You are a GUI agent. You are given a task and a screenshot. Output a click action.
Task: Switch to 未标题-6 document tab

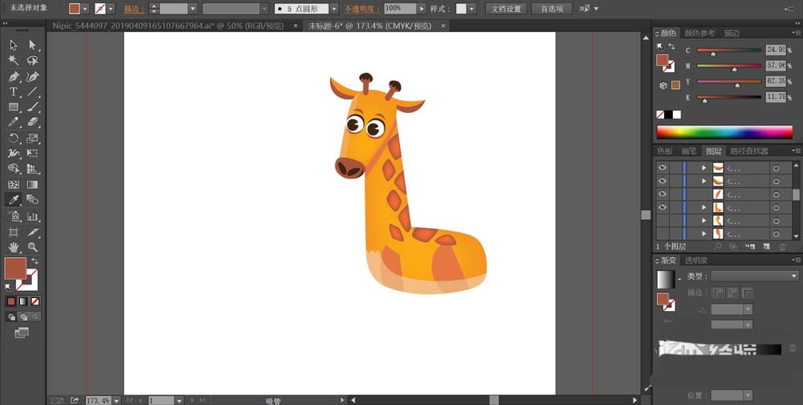coord(369,26)
